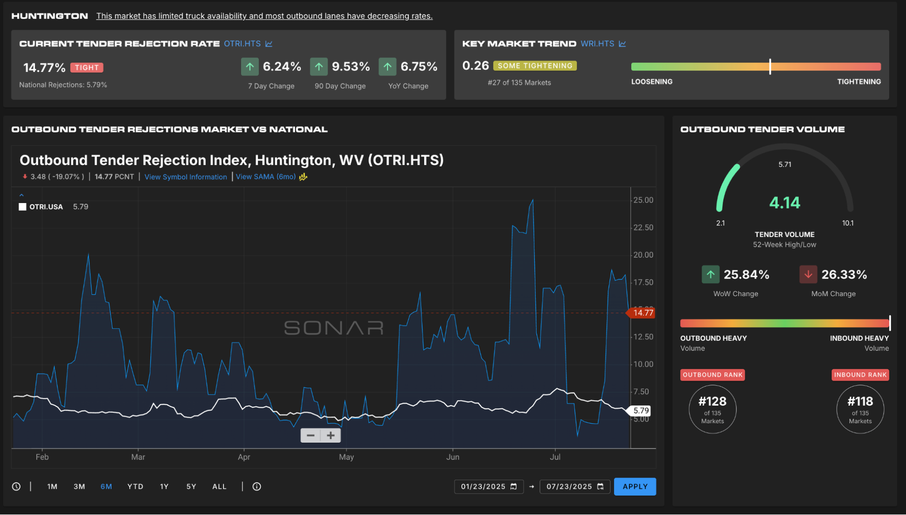906x515 pixels.
Task: Open the chart info circle icon
Action: click(x=257, y=486)
